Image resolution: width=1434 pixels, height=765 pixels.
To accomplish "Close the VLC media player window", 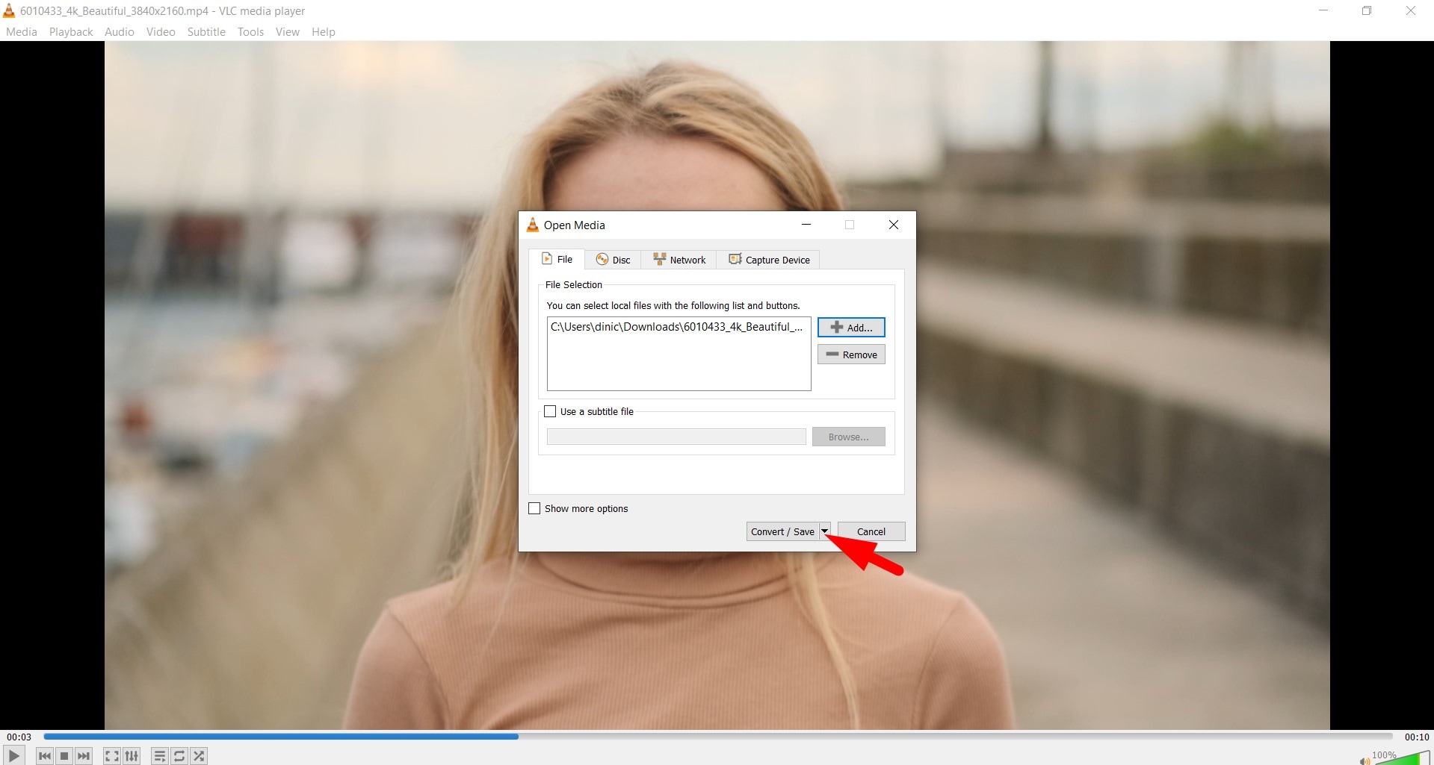I will [1411, 10].
